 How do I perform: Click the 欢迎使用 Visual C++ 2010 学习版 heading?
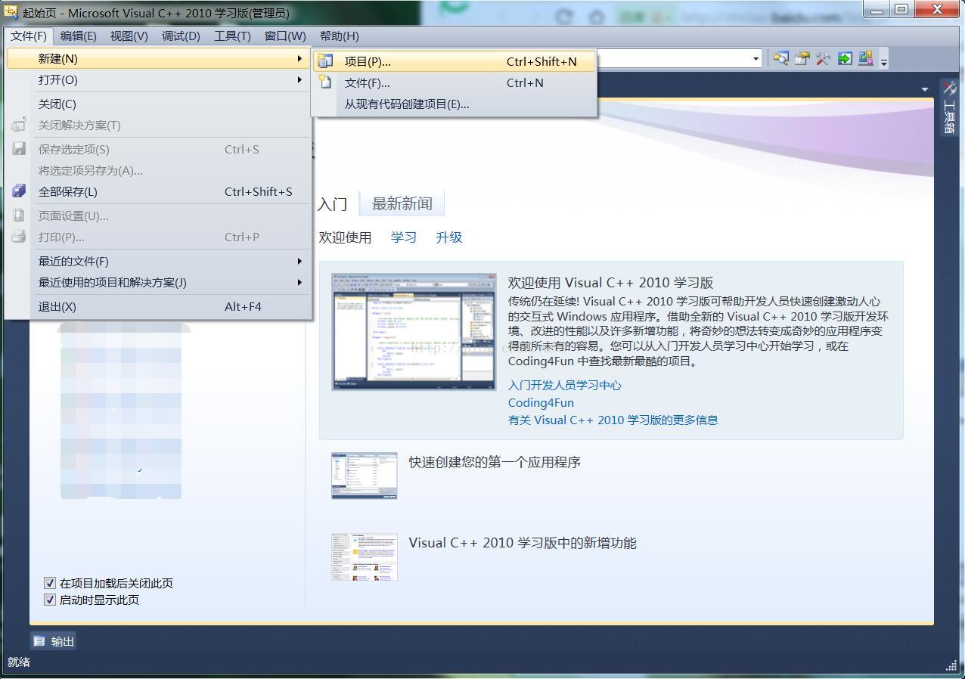[610, 283]
